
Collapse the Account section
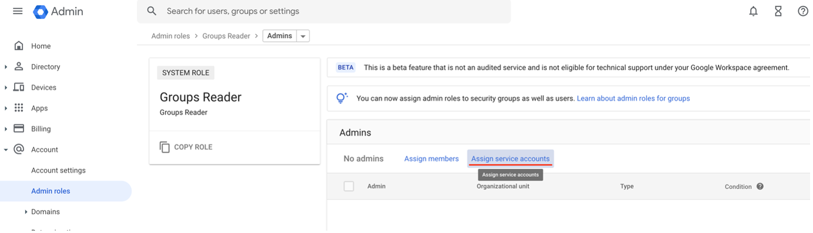(6, 150)
